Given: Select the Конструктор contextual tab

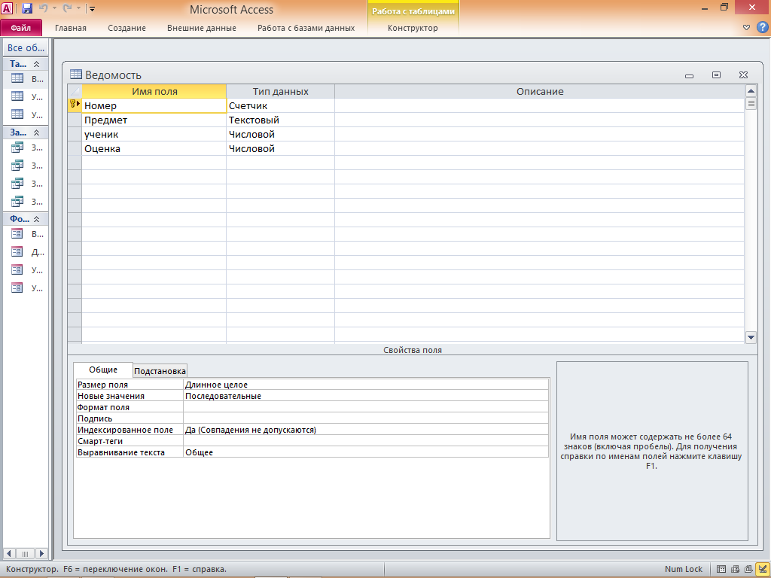Looking at the screenshot, I should click(x=413, y=28).
